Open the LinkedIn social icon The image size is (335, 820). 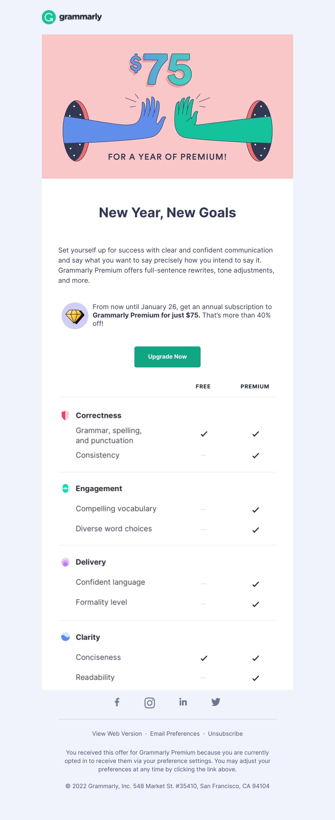click(183, 702)
